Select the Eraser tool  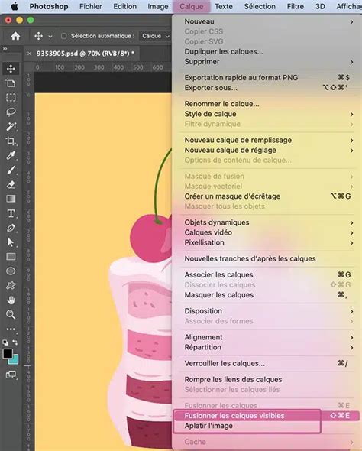11,184
